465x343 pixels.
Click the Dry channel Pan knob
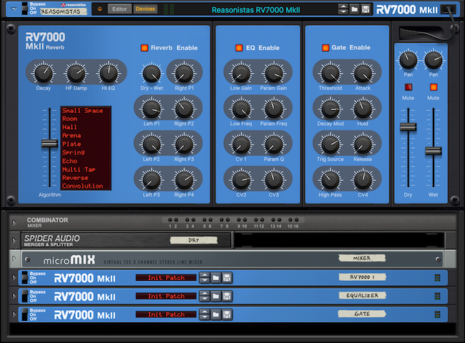click(x=408, y=60)
